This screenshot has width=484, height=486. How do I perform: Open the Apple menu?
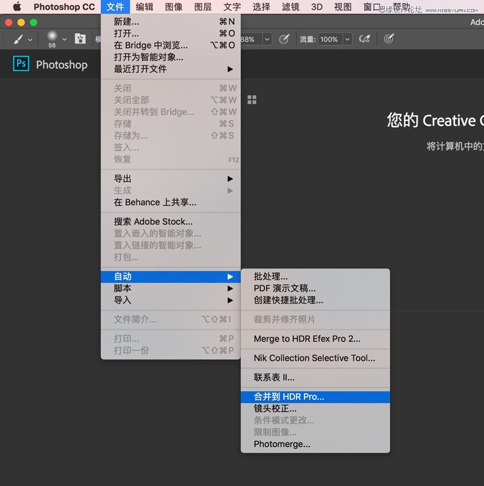[x=16, y=7]
